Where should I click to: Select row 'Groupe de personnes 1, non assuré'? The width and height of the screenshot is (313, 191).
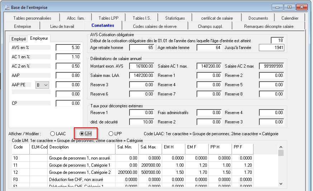133,158
